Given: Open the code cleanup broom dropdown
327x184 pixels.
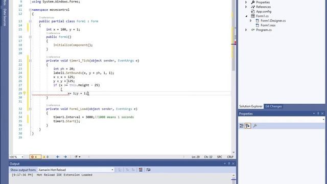Looking at the screenshot, I should 78,157.
